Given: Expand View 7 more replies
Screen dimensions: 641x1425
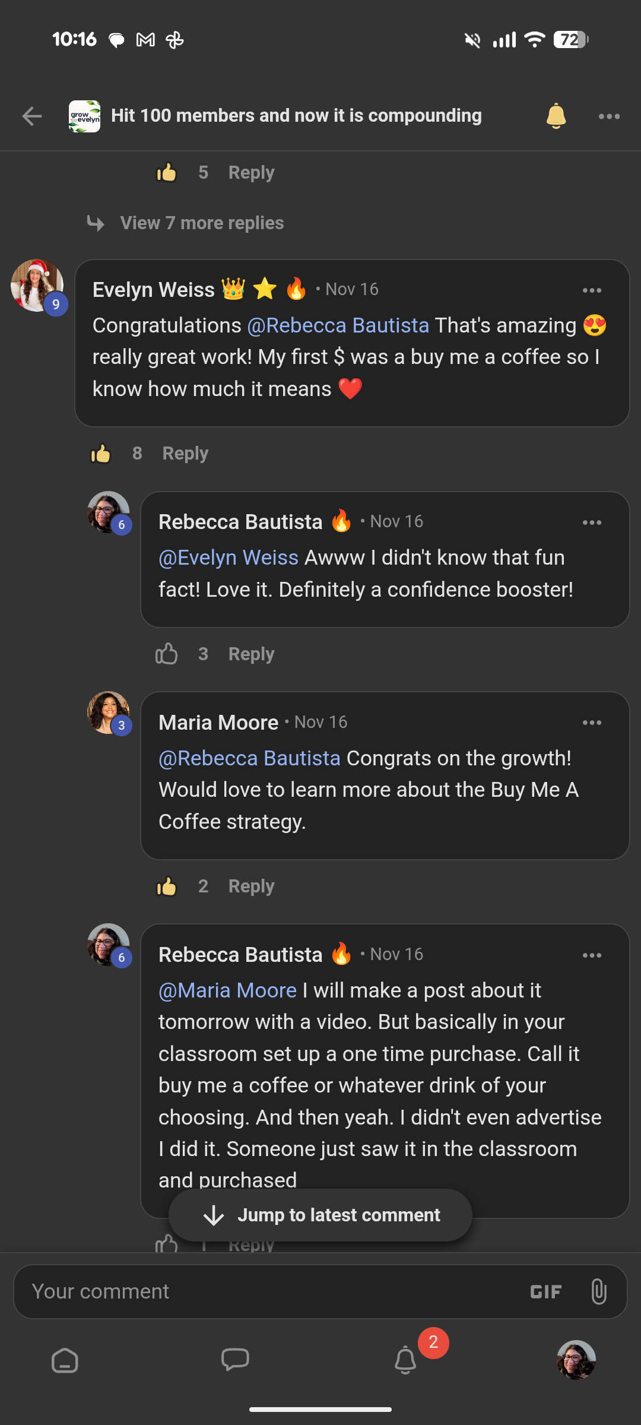Looking at the screenshot, I should (x=202, y=223).
